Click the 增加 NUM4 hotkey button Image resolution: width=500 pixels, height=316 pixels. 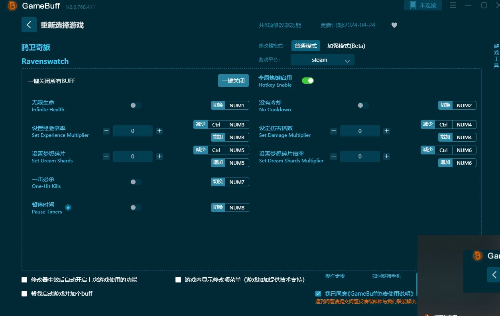(x=457, y=137)
